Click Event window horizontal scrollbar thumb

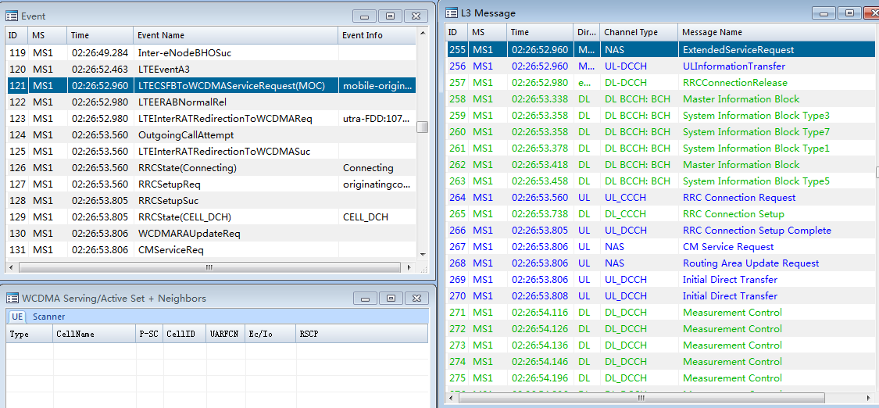209,268
